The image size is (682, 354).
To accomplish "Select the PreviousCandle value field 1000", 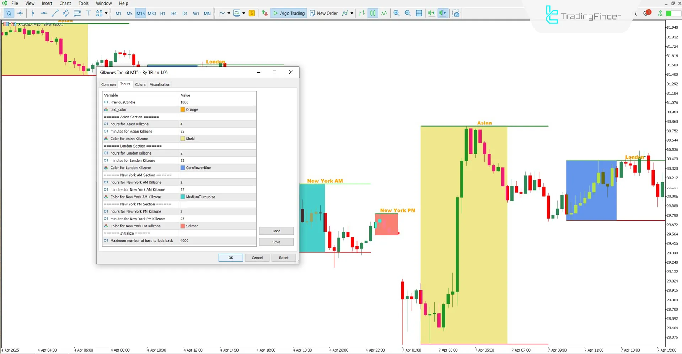I will click(217, 102).
